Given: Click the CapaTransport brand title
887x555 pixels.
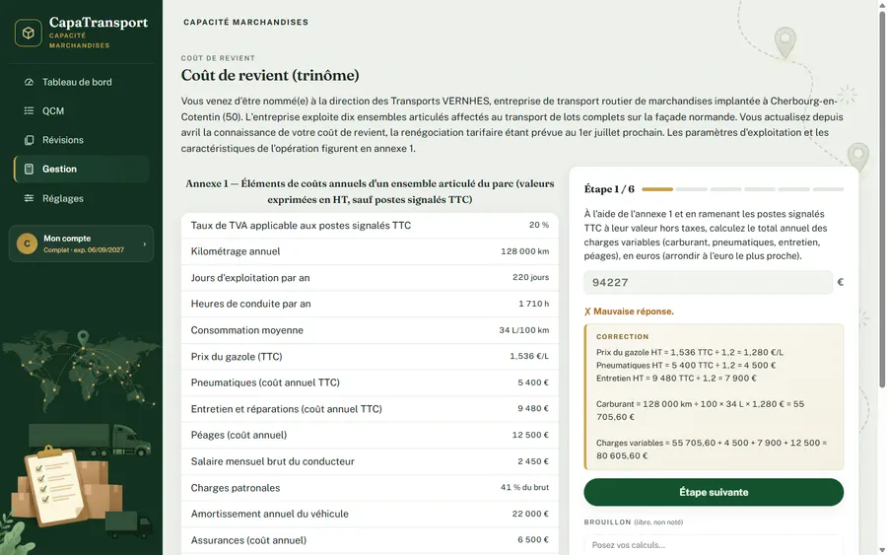Looking at the screenshot, I should (x=99, y=23).
